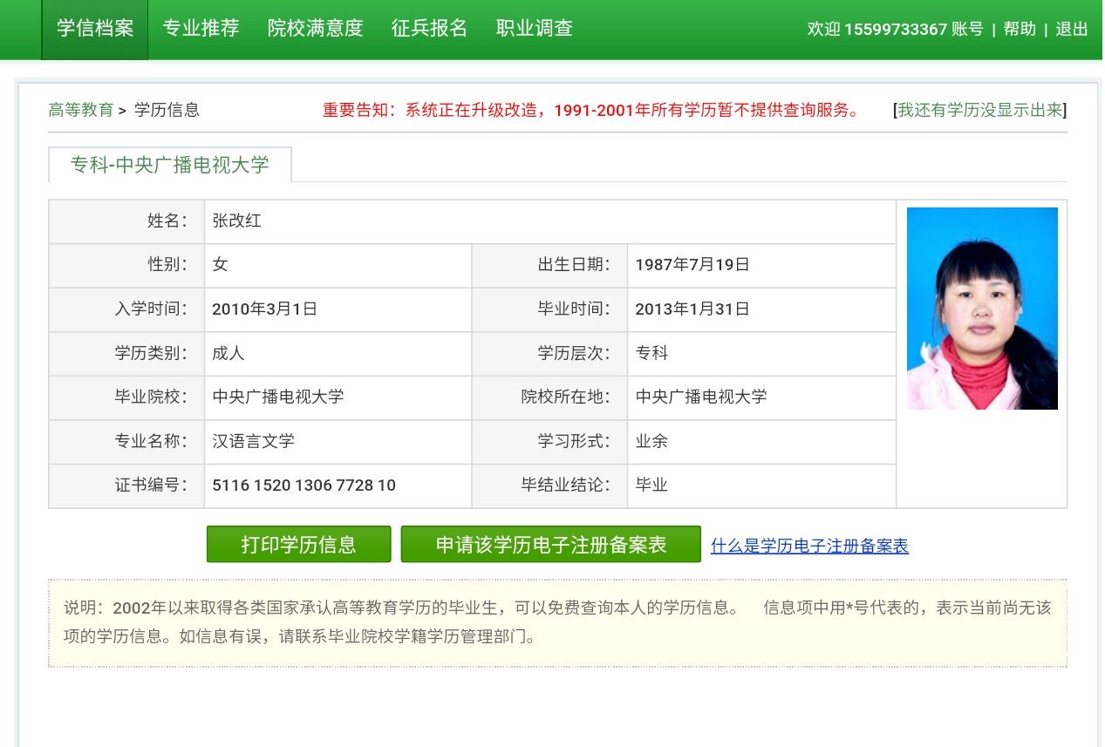Click the name value 张改红
The image size is (1105, 747).
coord(237,221)
